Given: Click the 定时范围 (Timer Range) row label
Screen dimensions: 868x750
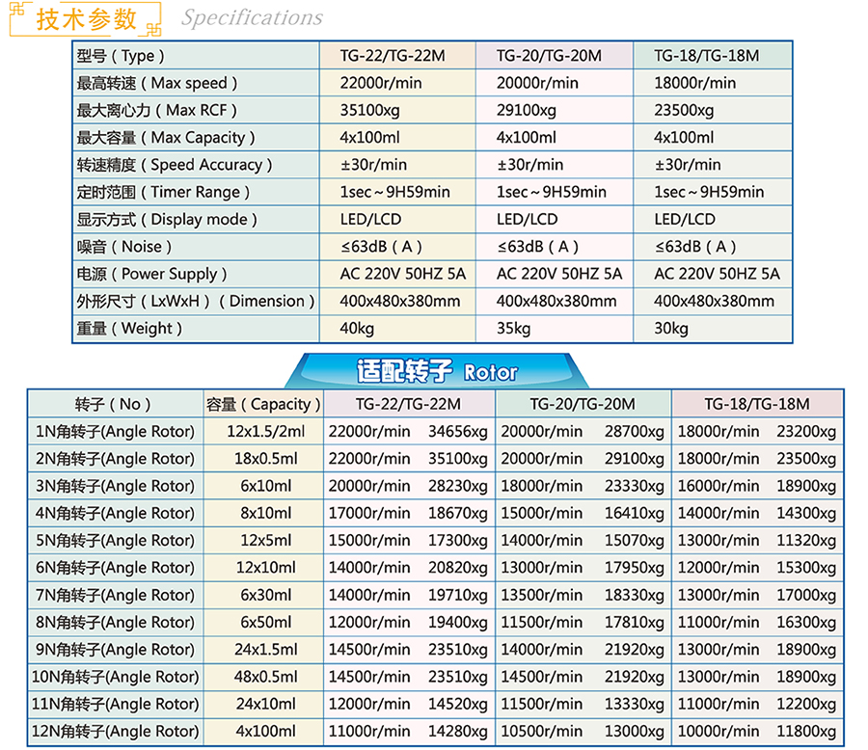Looking at the screenshot, I should 164,192.
